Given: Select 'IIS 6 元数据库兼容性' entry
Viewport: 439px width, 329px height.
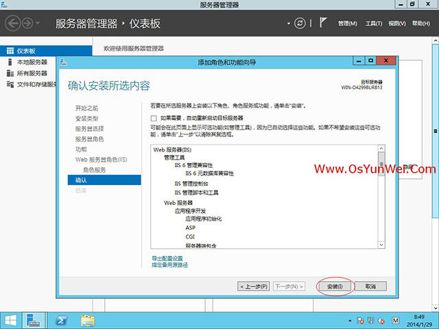Looking at the screenshot, I should point(209,173).
